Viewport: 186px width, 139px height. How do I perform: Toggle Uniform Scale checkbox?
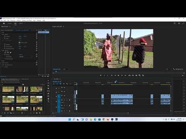[x=19, y=42]
